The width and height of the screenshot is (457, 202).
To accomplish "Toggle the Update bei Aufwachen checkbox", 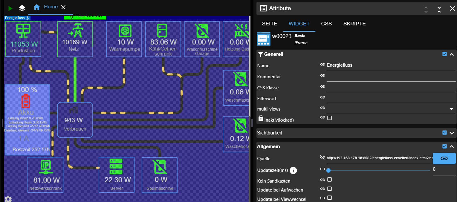I will [x=329, y=189].
